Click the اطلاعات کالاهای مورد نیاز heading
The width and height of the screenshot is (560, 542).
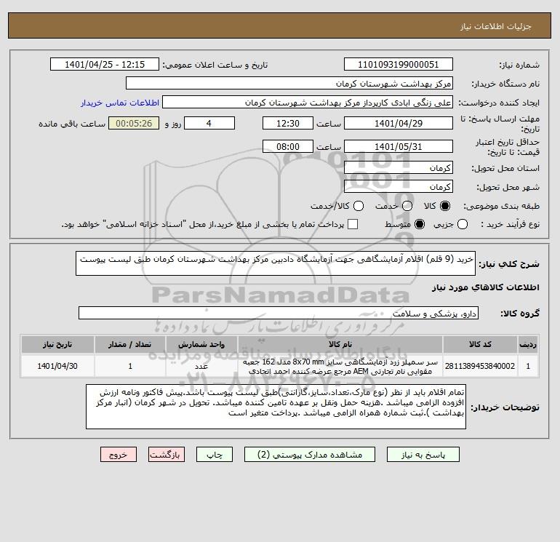(486, 287)
